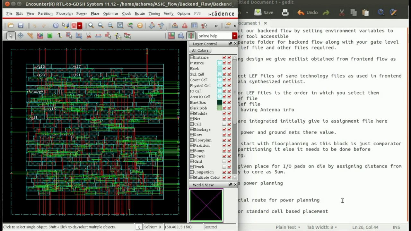
Task: Open the online help dropdown arrow
Action: tap(235, 36)
